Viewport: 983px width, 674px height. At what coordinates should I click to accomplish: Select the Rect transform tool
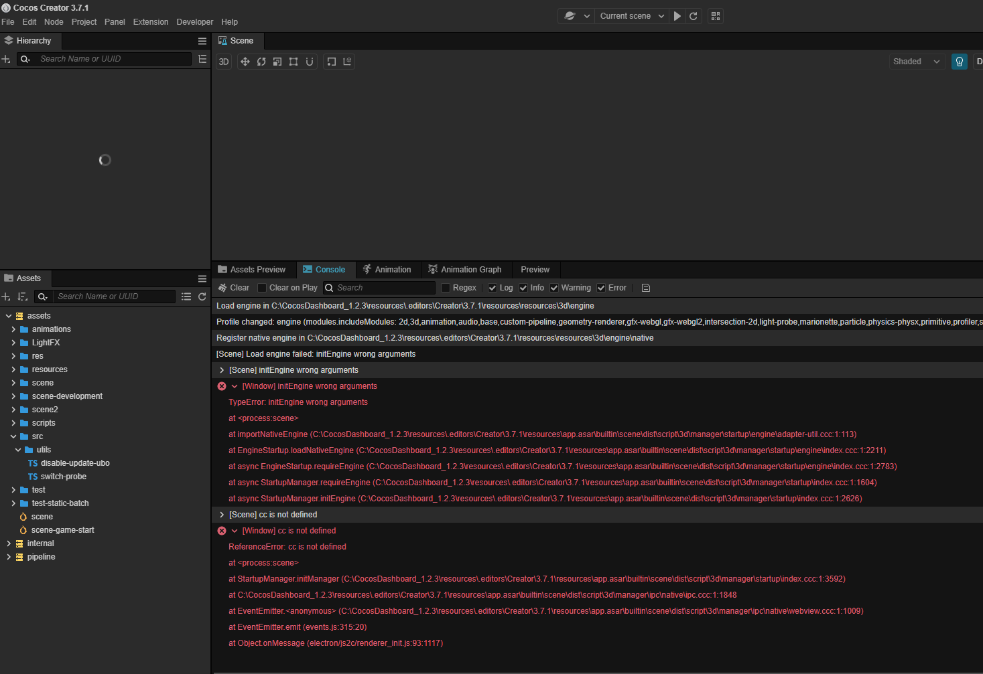tap(293, 62)
